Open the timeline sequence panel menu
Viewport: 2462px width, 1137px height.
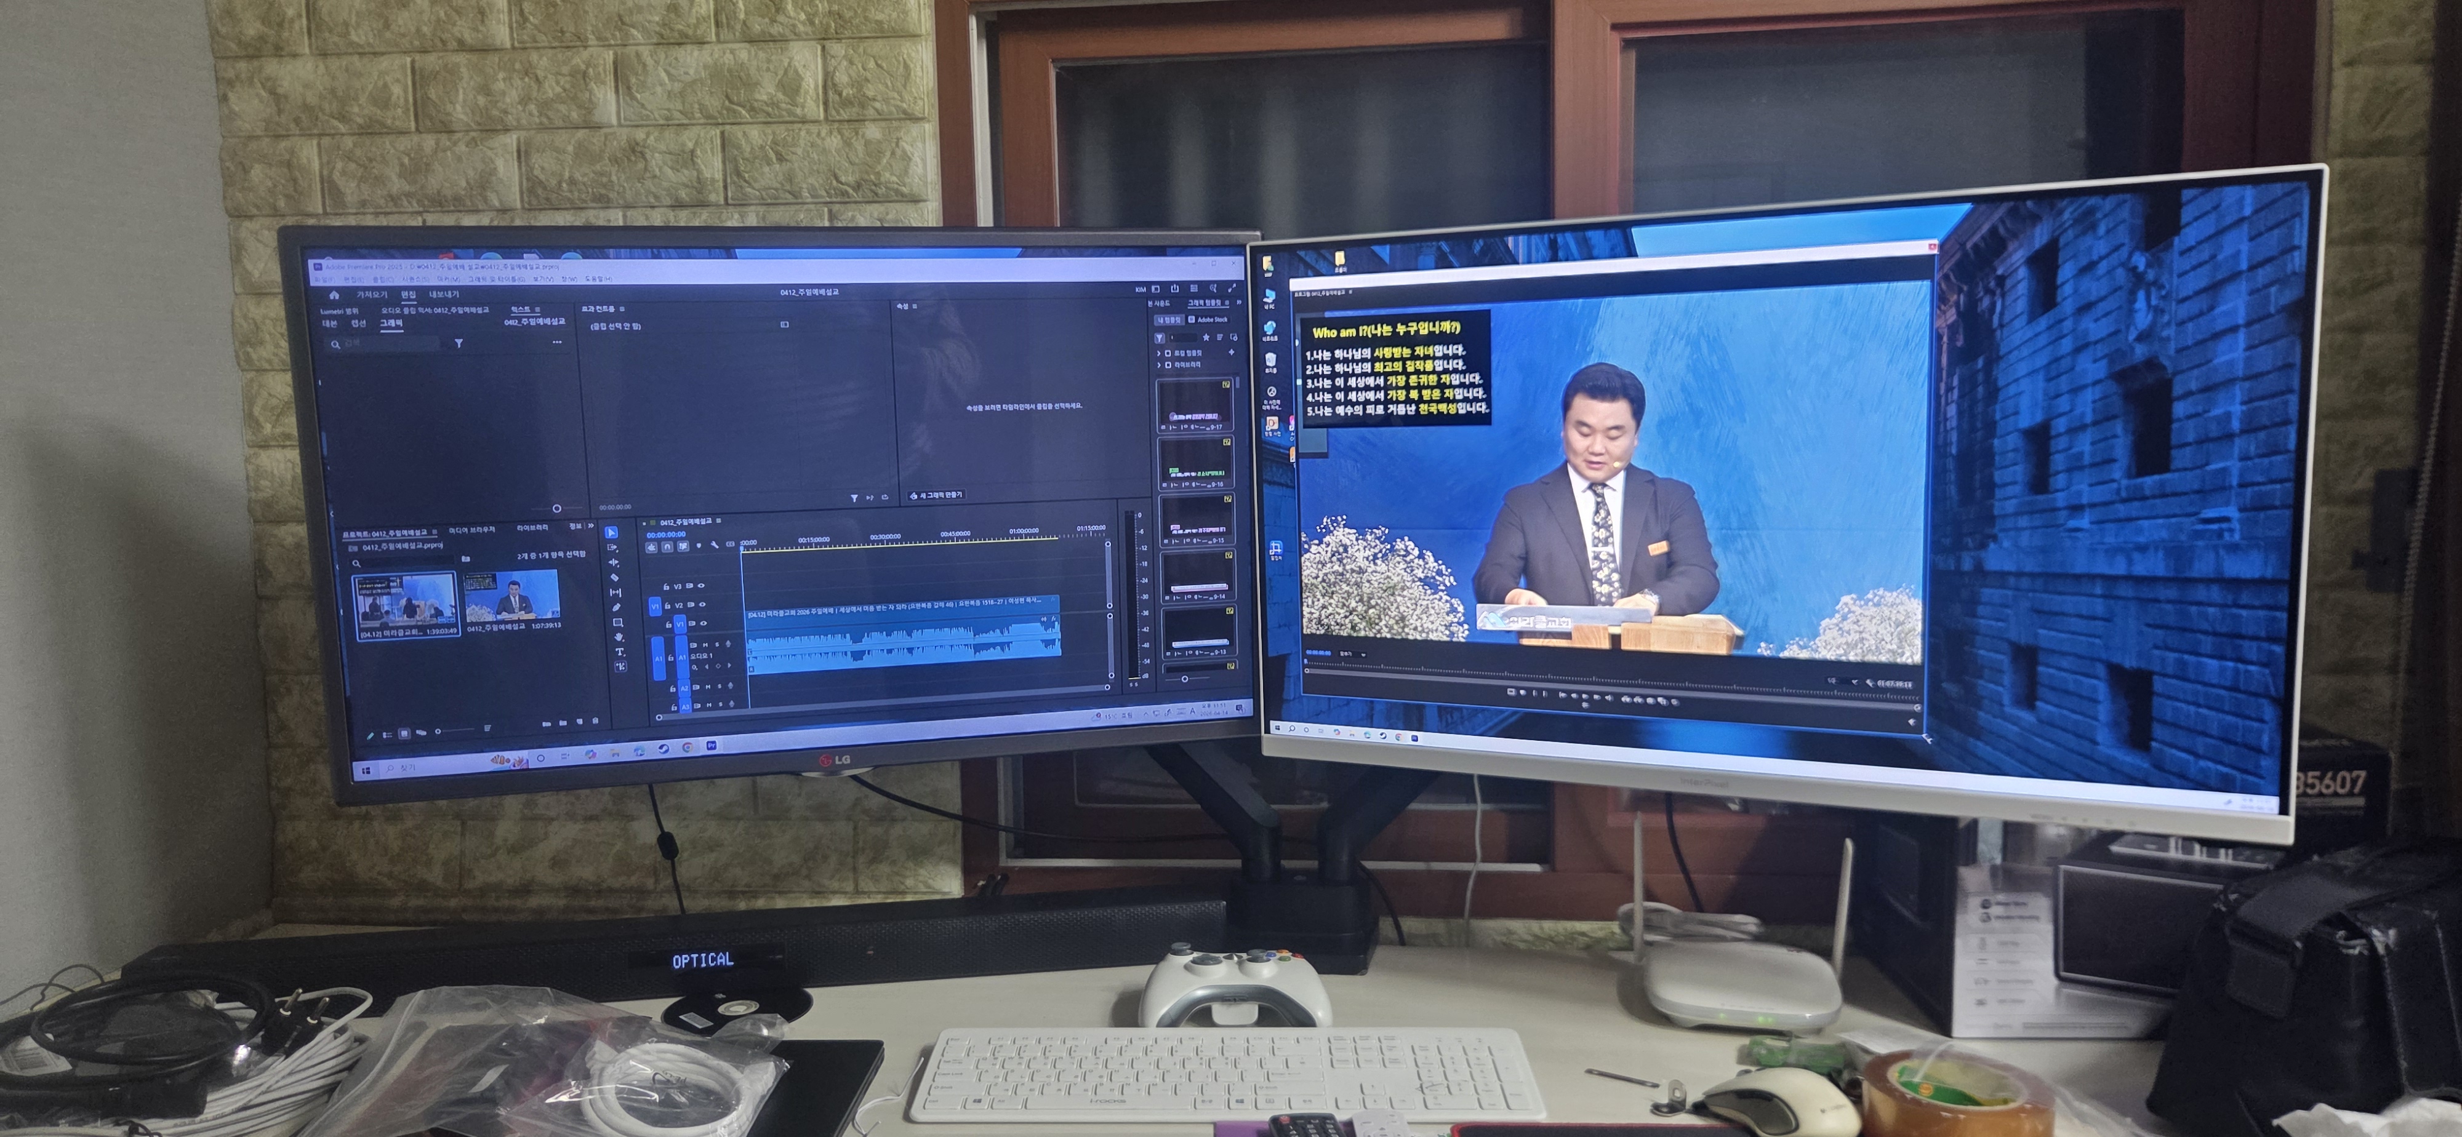(719, 521)
